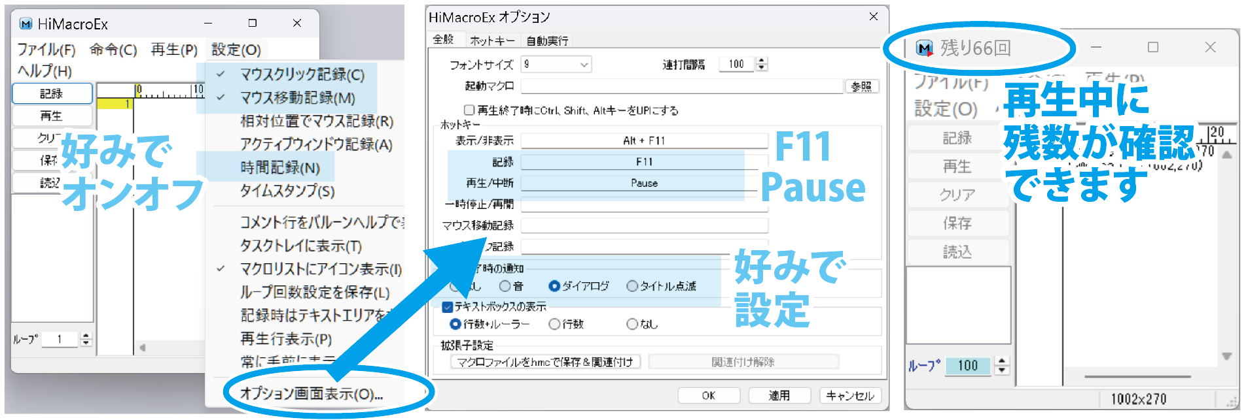
Task: Click キャンセル button in options dialog
Action: click(850, 395)
